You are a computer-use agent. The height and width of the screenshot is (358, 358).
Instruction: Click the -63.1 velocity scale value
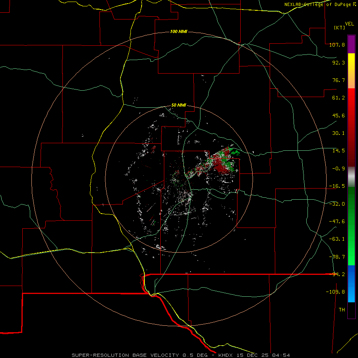pyautogui.click(x=337, y=239)
